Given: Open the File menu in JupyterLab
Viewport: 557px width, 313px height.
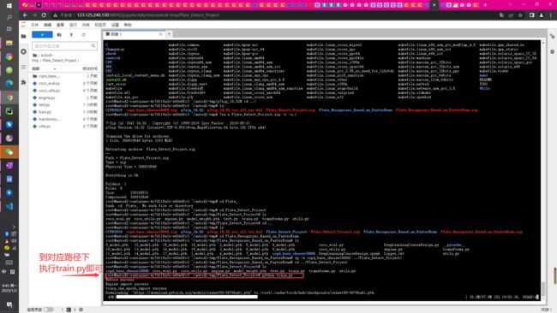Looking at the screenshot, I should point(35,25).
